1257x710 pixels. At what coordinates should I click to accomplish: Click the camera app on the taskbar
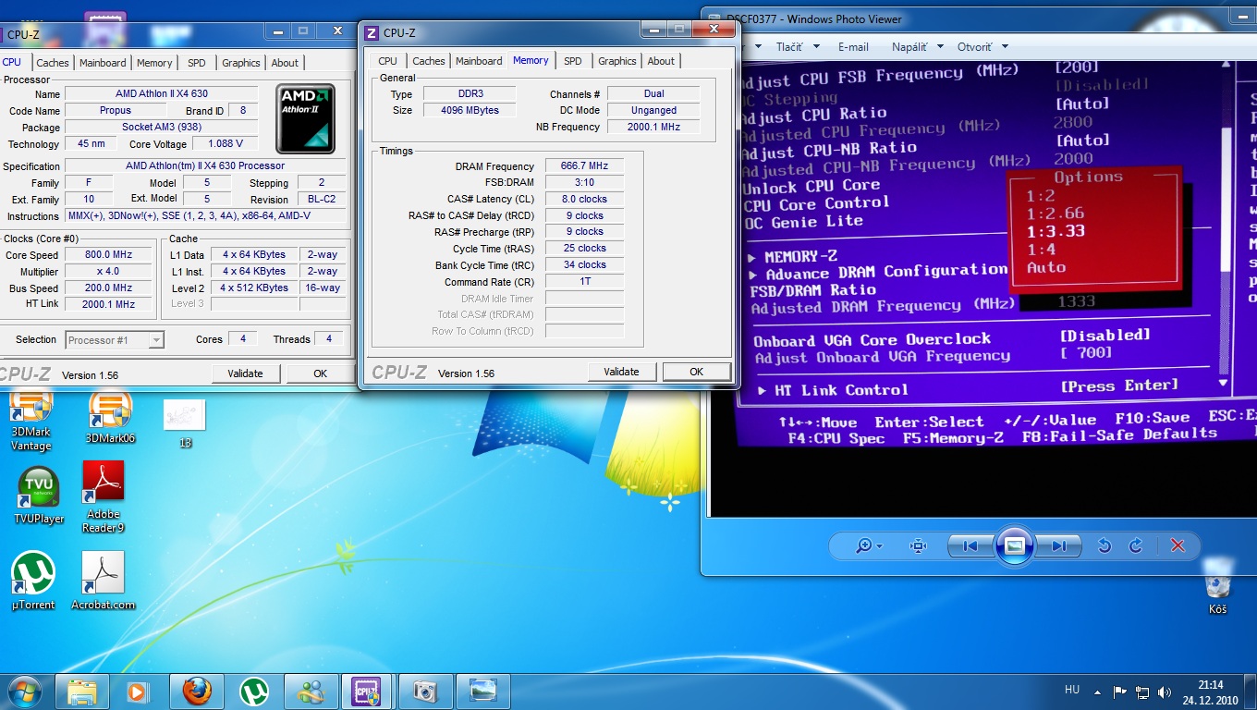point(424,692)
